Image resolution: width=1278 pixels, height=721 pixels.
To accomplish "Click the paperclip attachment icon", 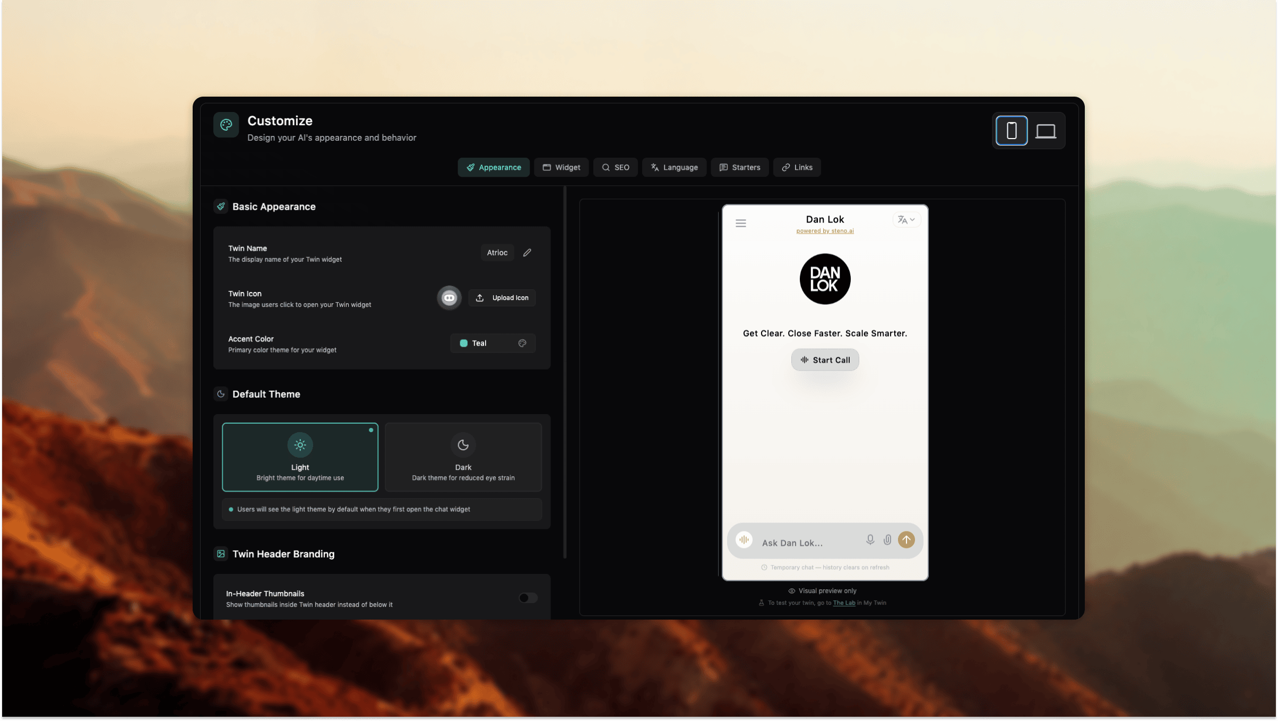I will (x=887, y=540).
